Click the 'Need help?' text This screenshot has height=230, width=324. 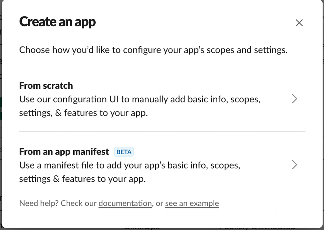[39, 204]
